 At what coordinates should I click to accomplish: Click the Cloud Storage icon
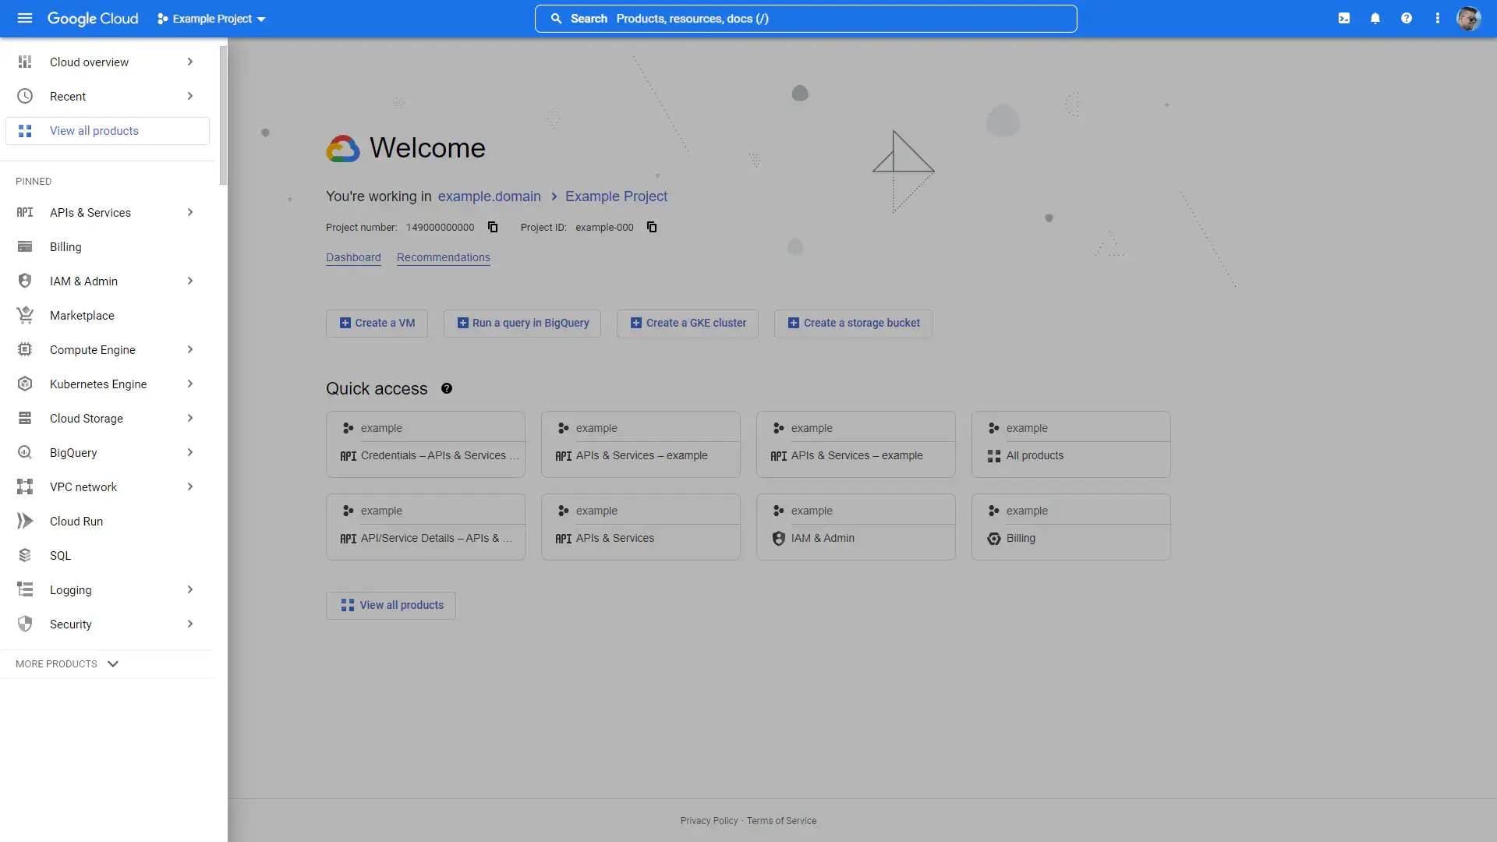(x=25, y=418)
